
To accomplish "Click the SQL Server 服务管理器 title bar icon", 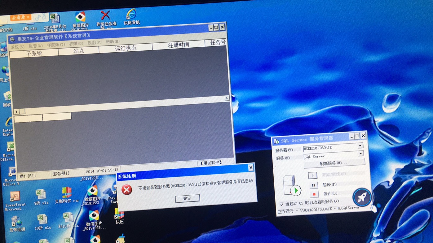I will pos(276,141).
